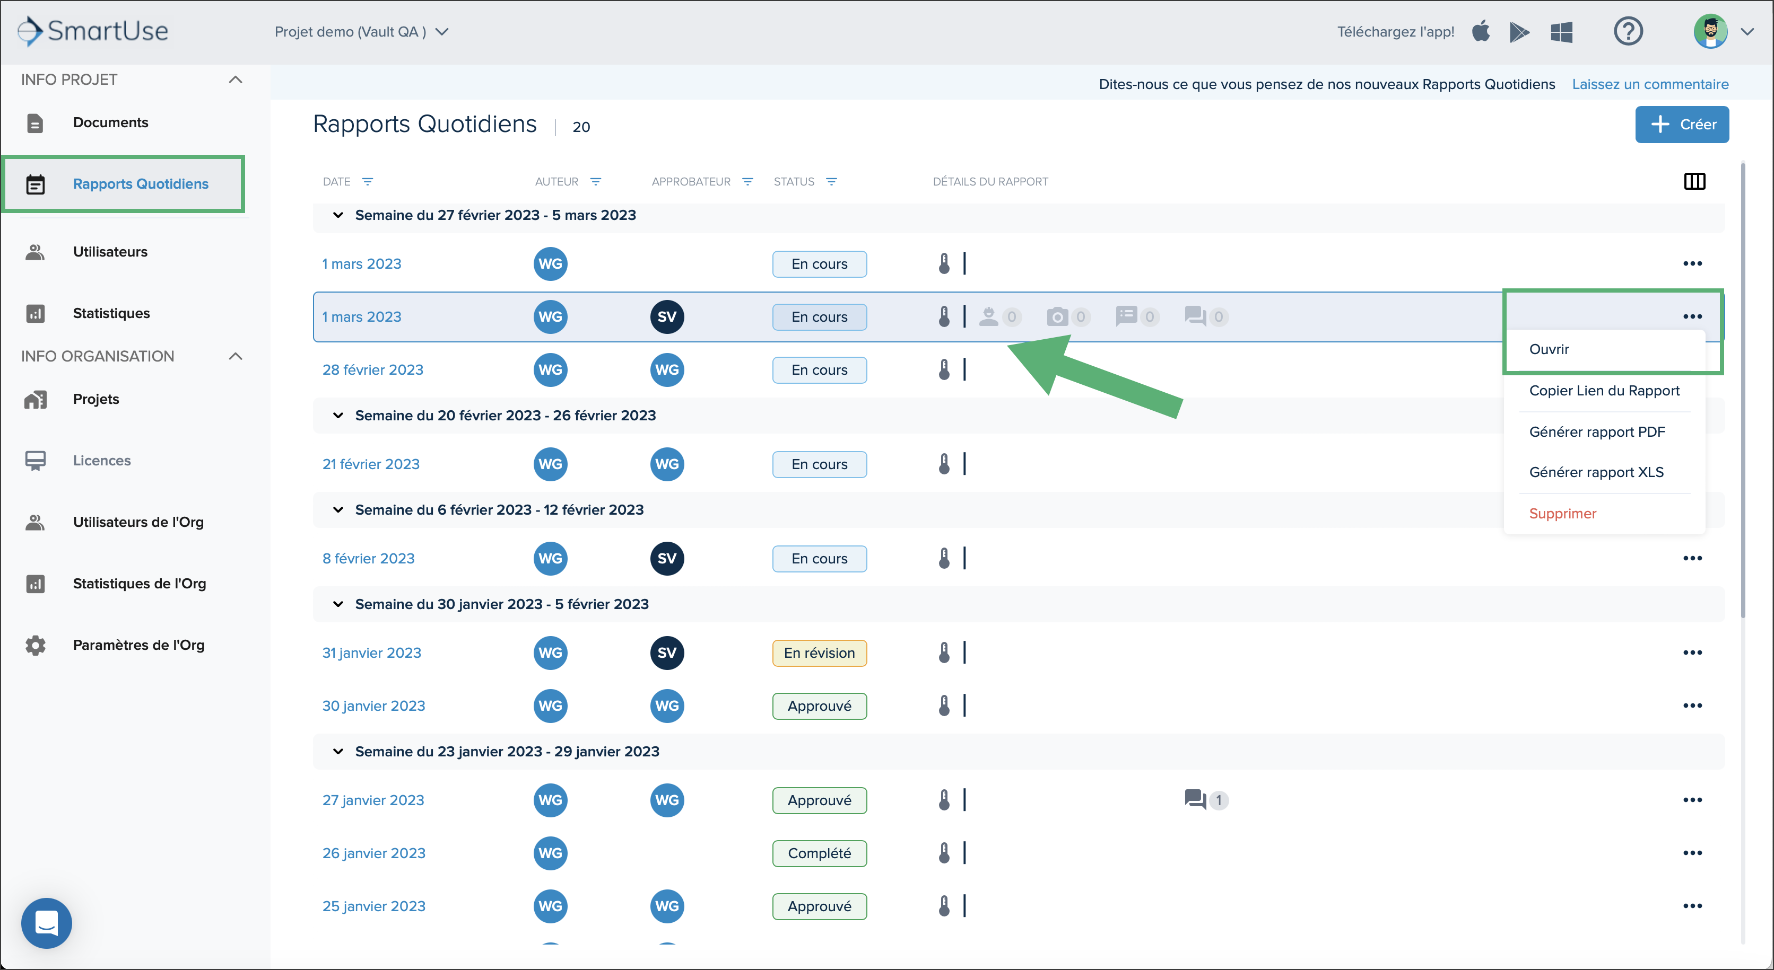Image resolution: width=1774 pixels, height=970 pixels.
Task: Click the Apple app download icon
Action: point(1481,32)
